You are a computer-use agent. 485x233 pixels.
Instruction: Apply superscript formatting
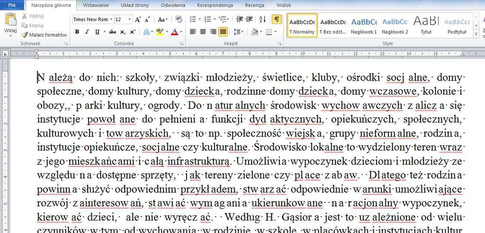(x=133, y=32)
